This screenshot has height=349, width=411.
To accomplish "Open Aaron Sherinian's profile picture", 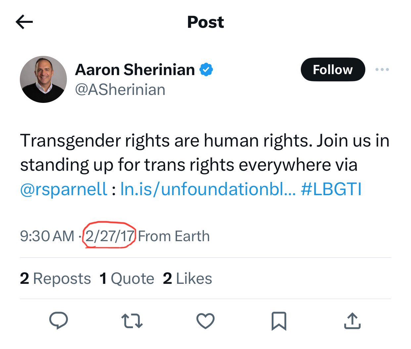I will point(43,79).
